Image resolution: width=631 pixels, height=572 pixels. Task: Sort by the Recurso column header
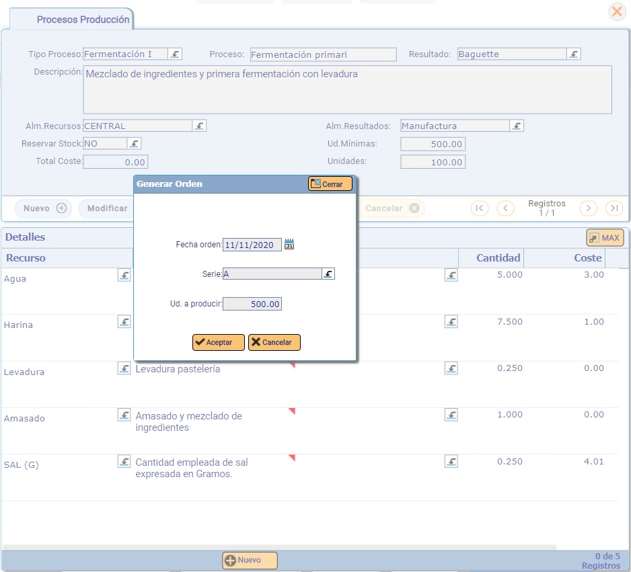[26, 258]
